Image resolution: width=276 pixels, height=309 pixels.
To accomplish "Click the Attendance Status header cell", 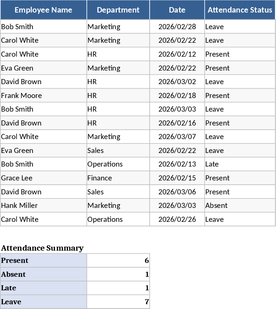I will [x=240, y=10].
